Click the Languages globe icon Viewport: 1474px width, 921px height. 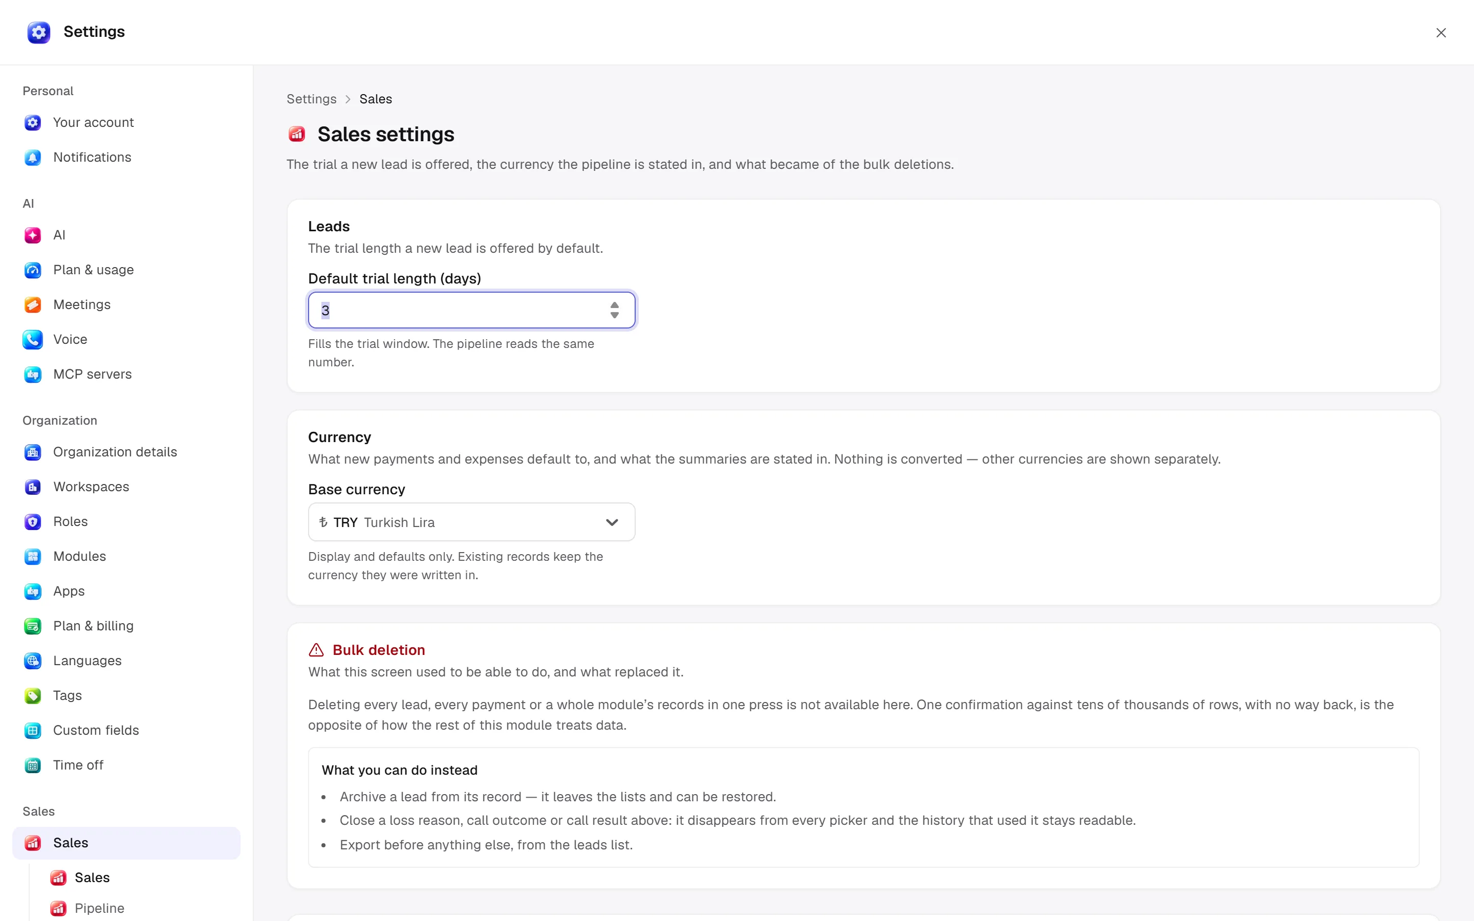pyautogui.click(x=33, y=660)
